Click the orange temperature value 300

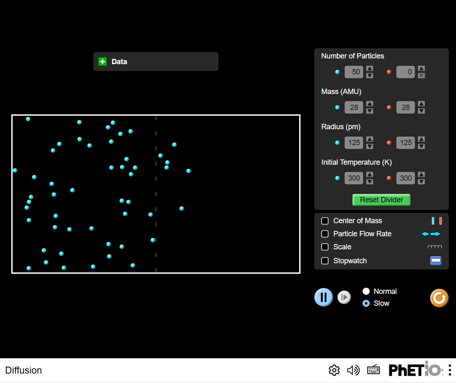pos(406,178)
